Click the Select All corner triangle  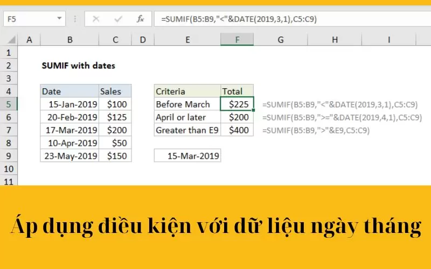(x=11, y=40)
